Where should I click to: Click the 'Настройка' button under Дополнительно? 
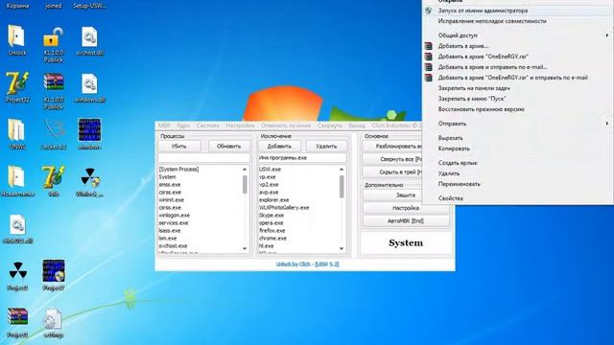406,208
